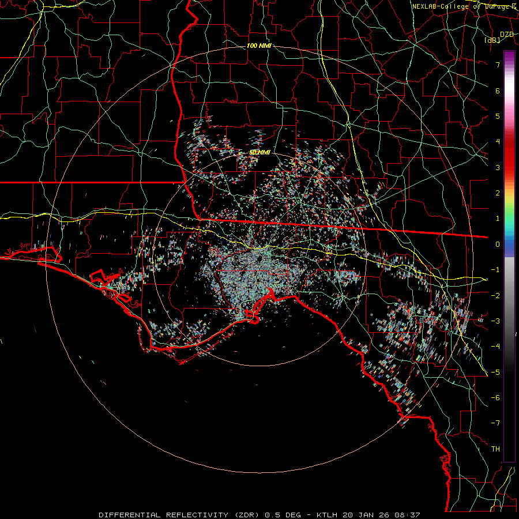Click the "-5" label on the color scale

495,372
